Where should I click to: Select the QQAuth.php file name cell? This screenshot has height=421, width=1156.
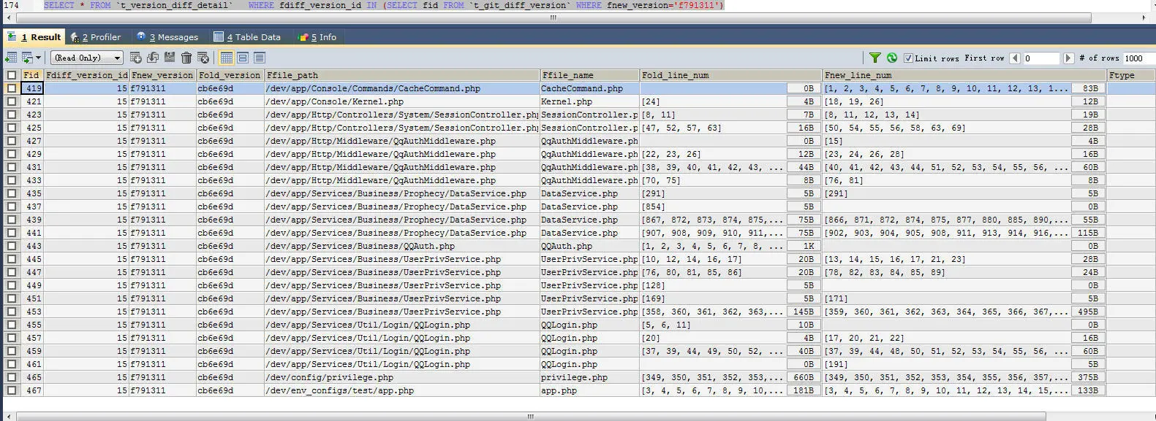pos(589,246)
